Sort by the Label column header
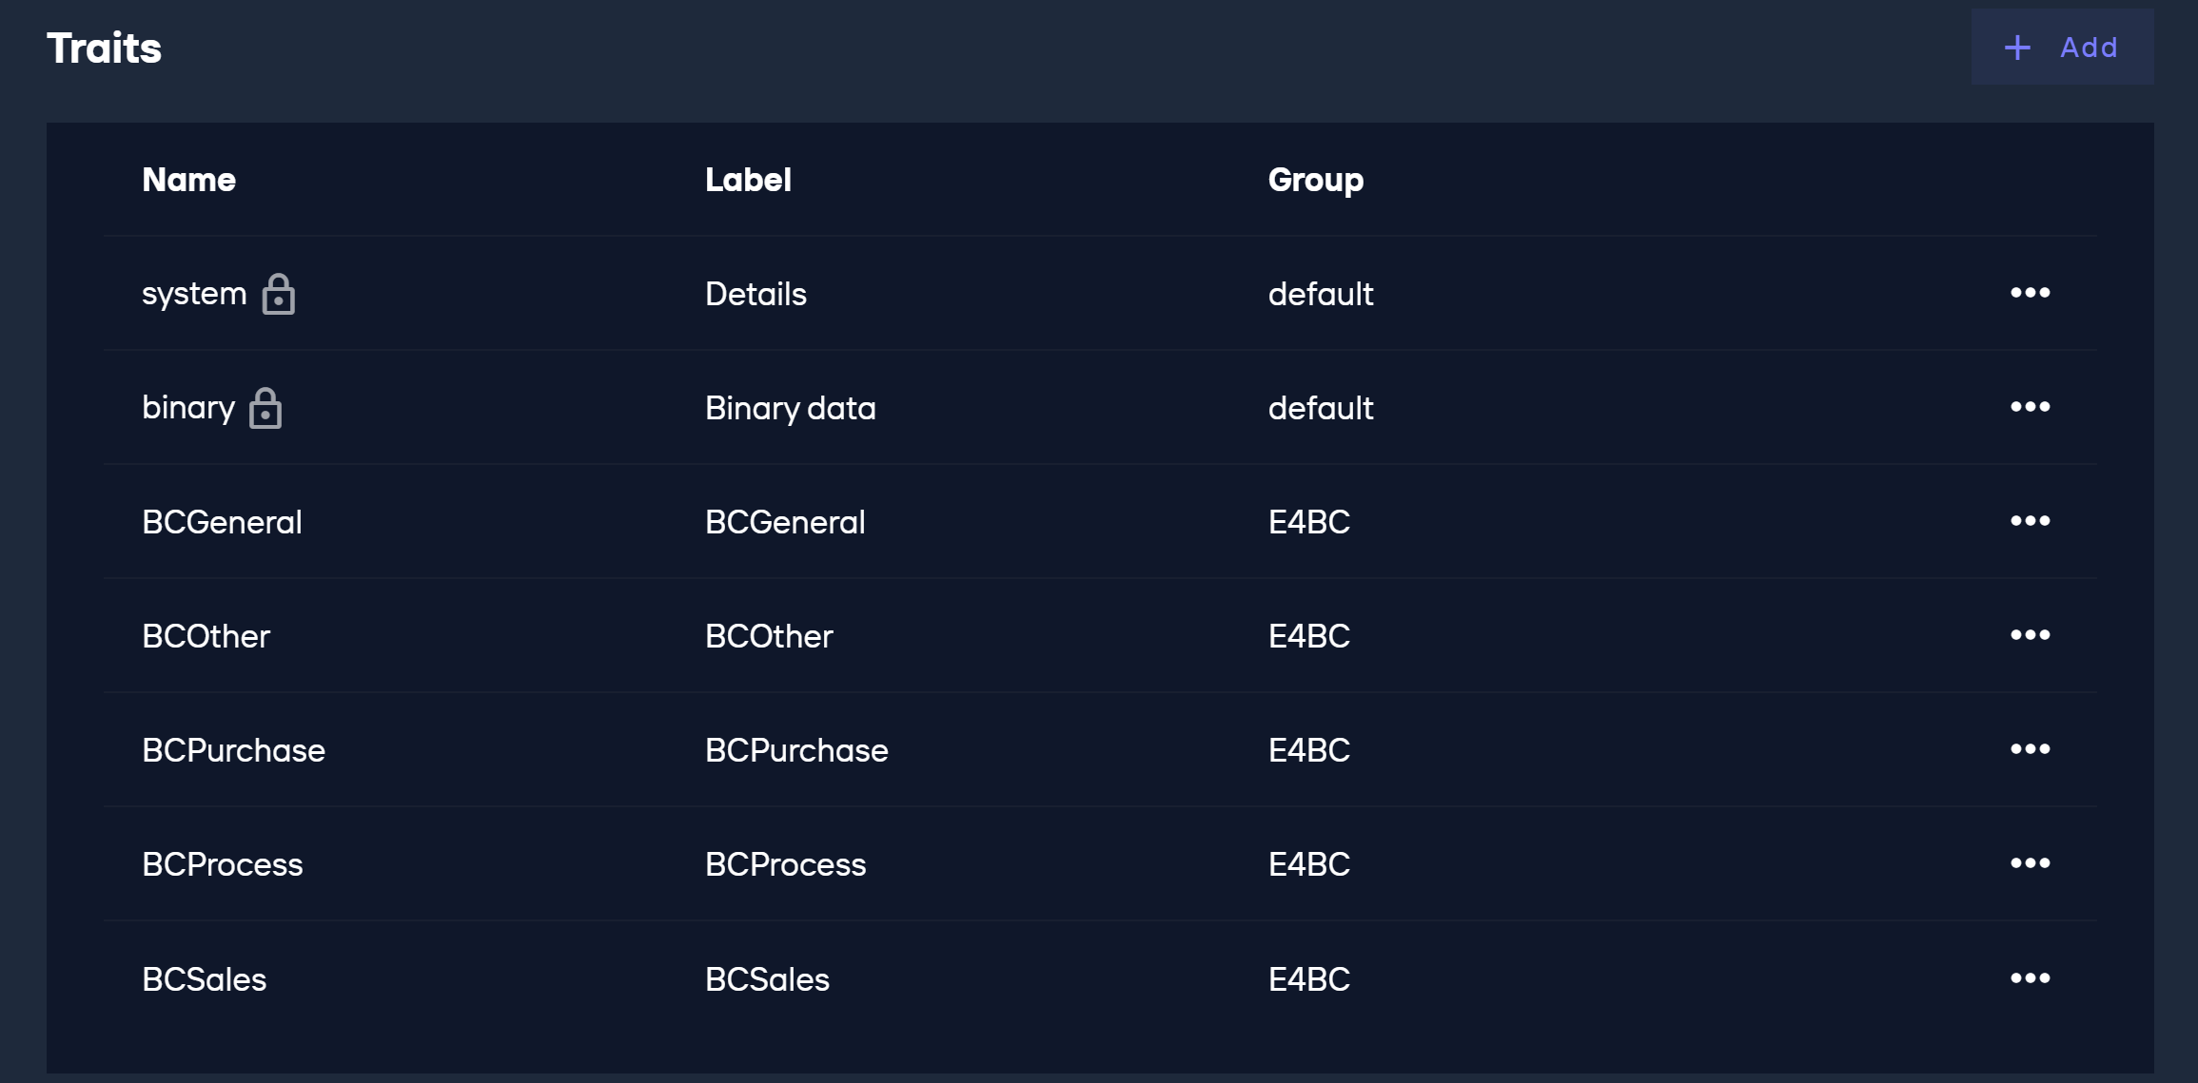Viewport: 2198px width, 1083px height. [748, 180]
